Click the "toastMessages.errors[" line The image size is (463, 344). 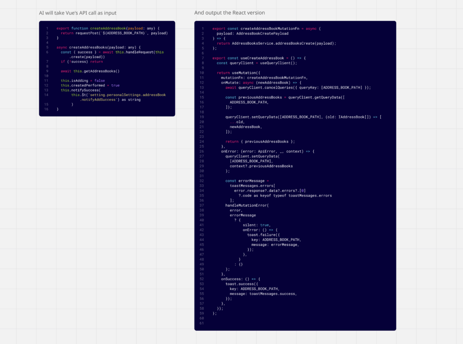point(252,186)
